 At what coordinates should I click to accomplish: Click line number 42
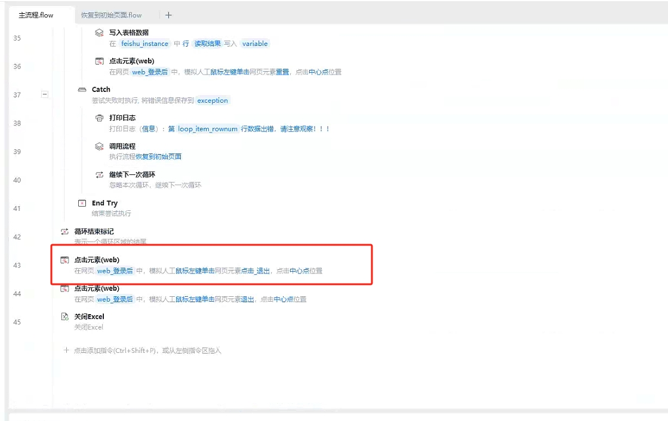coord(17,237)
